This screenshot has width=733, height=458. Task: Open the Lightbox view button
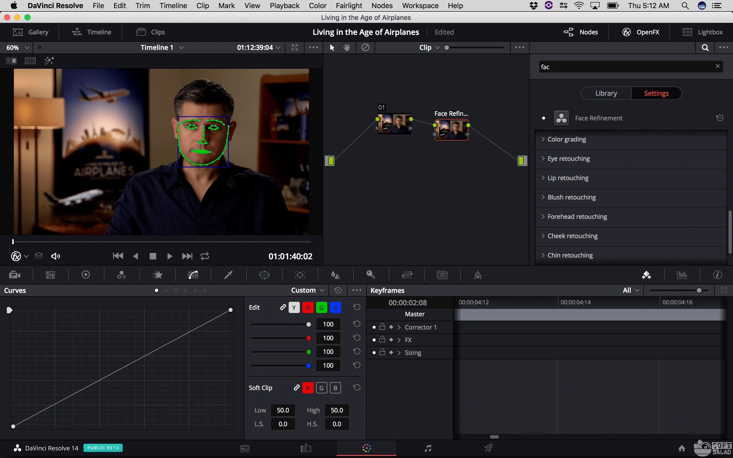pyautogui.click(x=702, y=32)
